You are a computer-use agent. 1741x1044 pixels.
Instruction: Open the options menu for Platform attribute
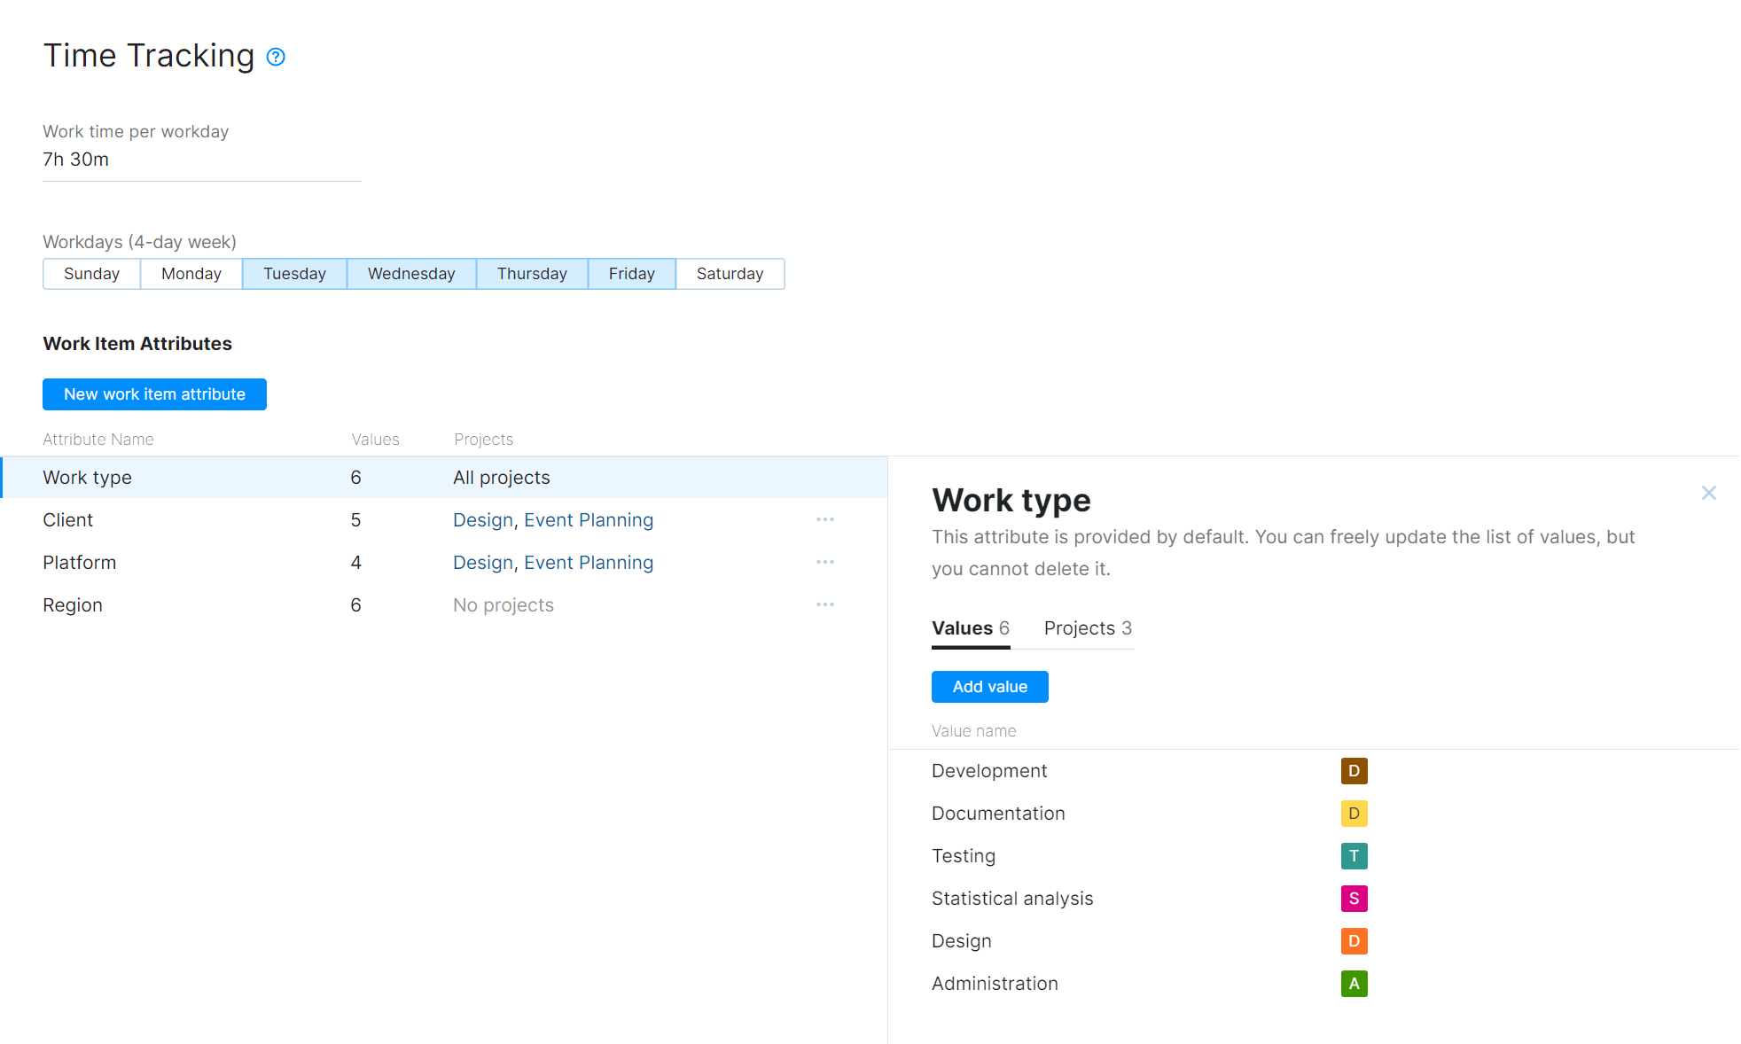pyautogui.click(x=824, y=562)
